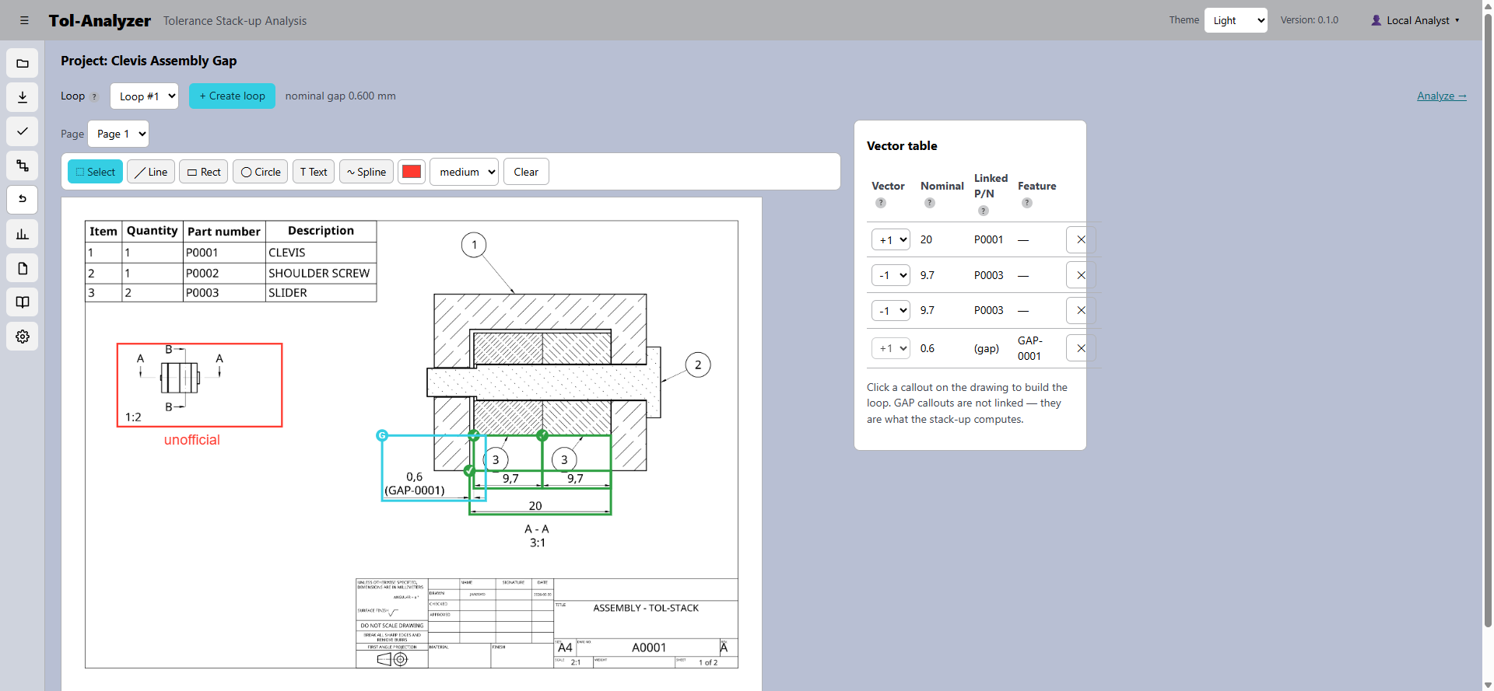1494x691 pixels.
Task: Click the Tol-Analyzer title logo
Action: click(x=100, y=21)
